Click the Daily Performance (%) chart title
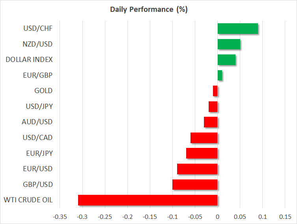This screenshot has height=224, width=297. click(148, 9)
